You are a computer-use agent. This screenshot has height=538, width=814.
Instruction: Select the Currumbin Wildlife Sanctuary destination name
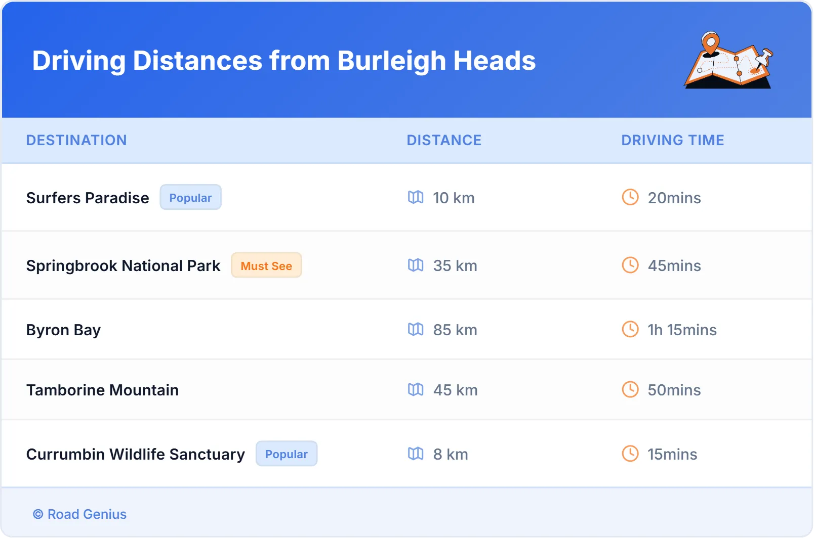point(135,455)
